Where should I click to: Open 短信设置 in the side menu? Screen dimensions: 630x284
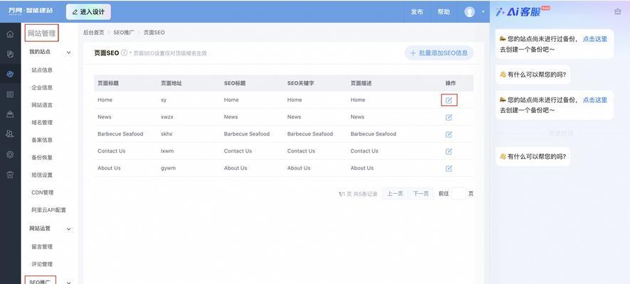[42, 175]
